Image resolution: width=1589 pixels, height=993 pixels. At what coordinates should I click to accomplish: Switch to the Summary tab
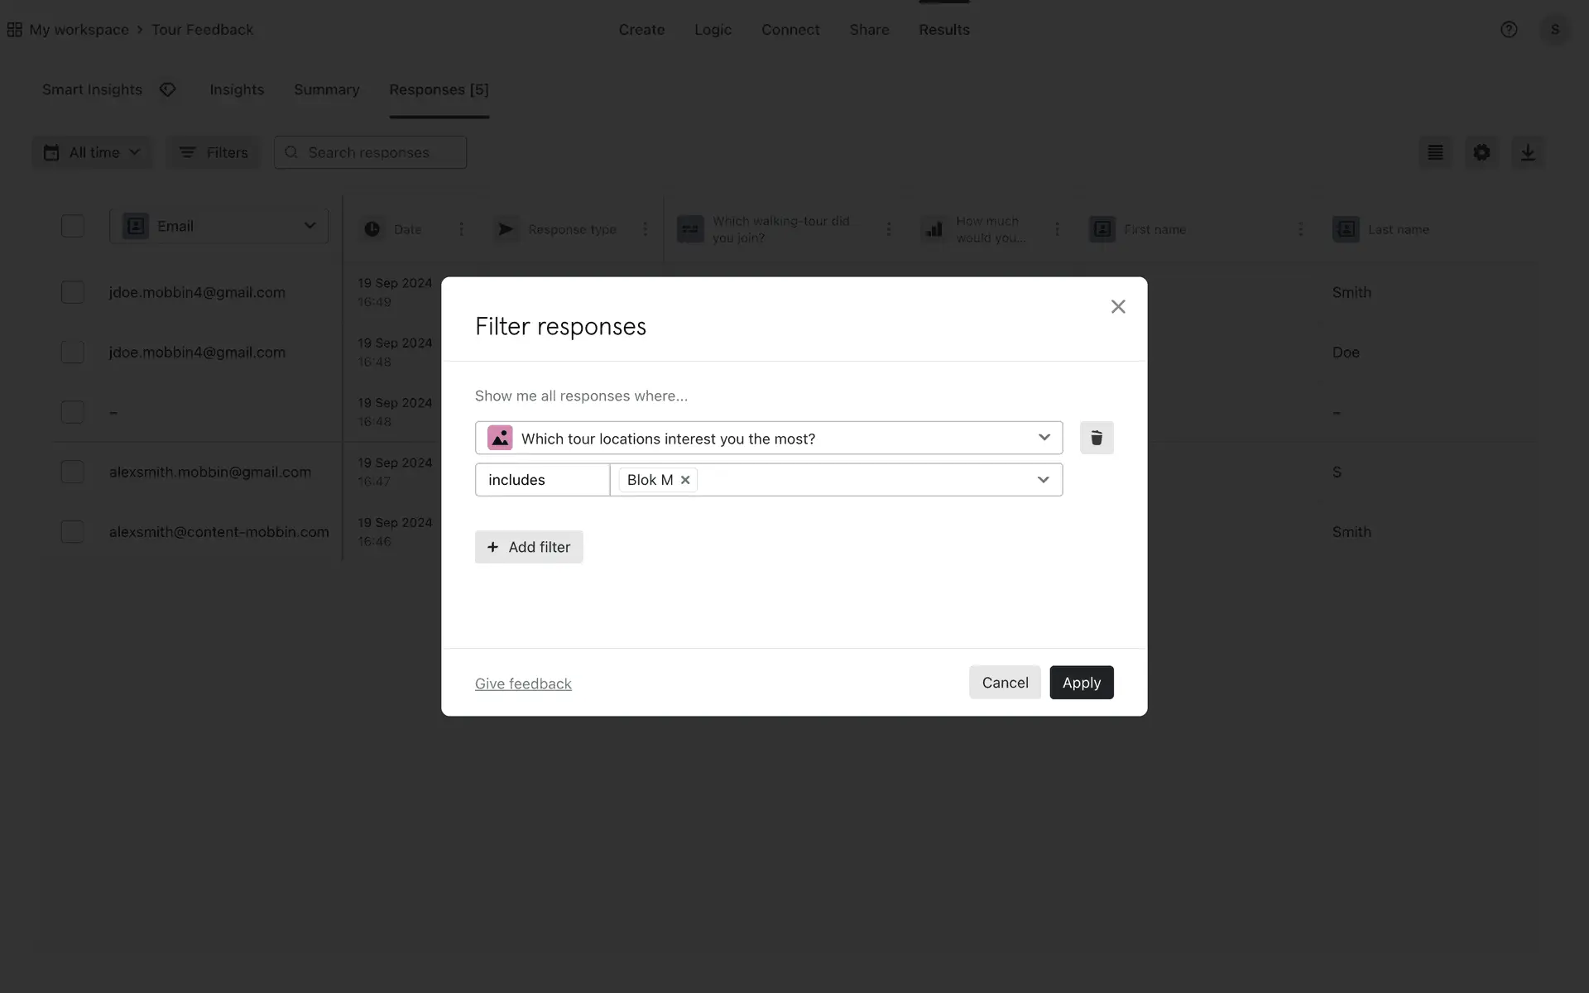326,89
